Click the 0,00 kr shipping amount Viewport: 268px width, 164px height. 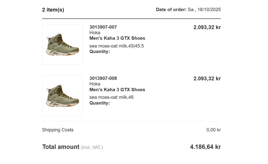tap(214, 130)
